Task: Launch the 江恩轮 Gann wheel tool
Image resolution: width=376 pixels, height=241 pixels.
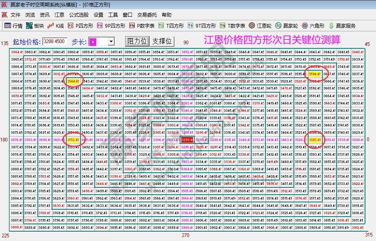Action: [x=261, y=25]
